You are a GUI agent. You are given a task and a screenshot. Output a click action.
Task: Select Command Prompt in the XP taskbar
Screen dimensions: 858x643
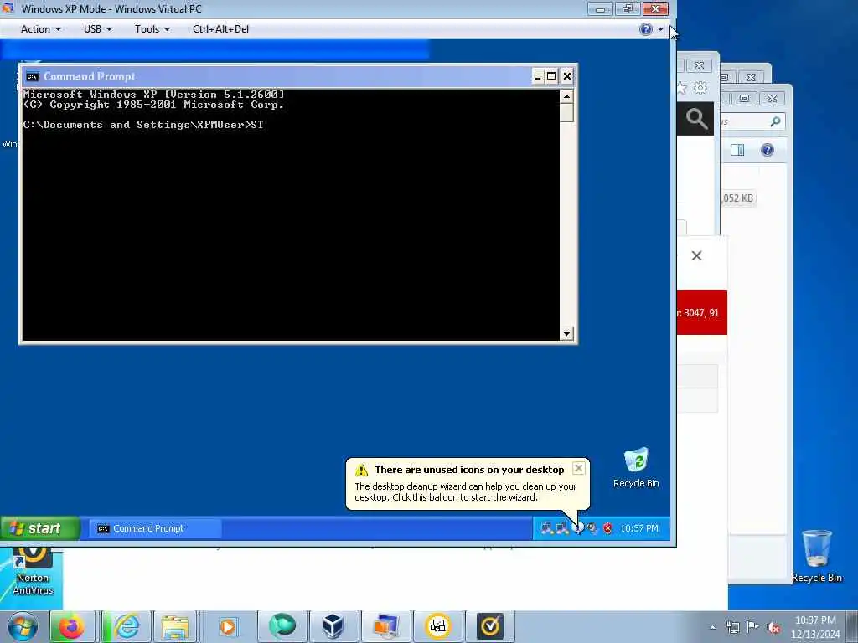155,528
